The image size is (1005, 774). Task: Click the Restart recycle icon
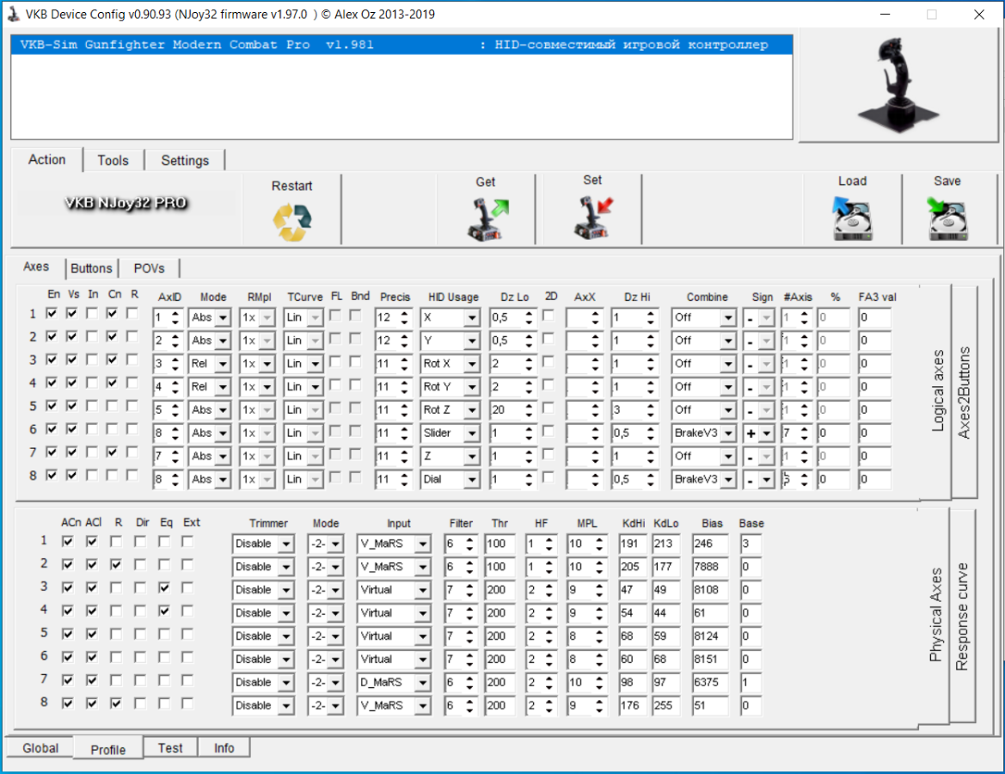click(292, 222)
